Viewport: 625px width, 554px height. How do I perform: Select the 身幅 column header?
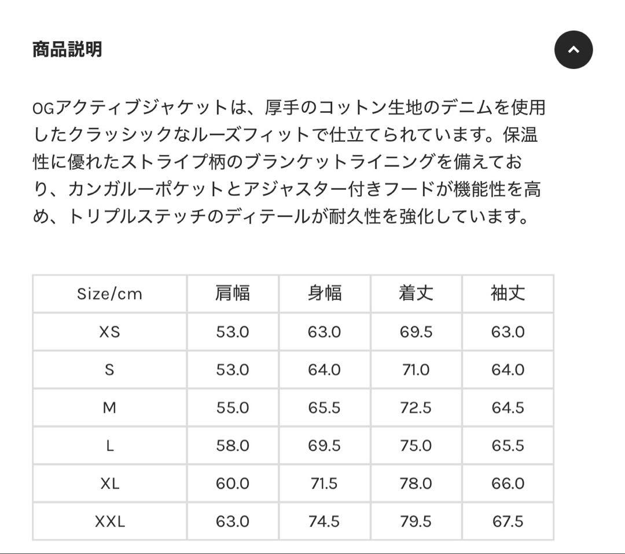(324, 293)
